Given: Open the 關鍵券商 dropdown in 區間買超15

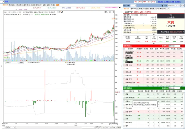Looking at the screenshot, I should click(x=174, y=46).
